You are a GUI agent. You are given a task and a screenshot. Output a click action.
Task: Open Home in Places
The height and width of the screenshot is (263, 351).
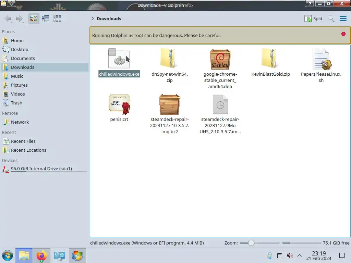[x=45, y=40]
